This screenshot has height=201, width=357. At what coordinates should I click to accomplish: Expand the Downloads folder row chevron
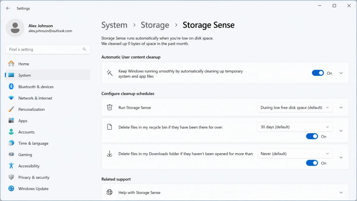click(x=341, y=157)
